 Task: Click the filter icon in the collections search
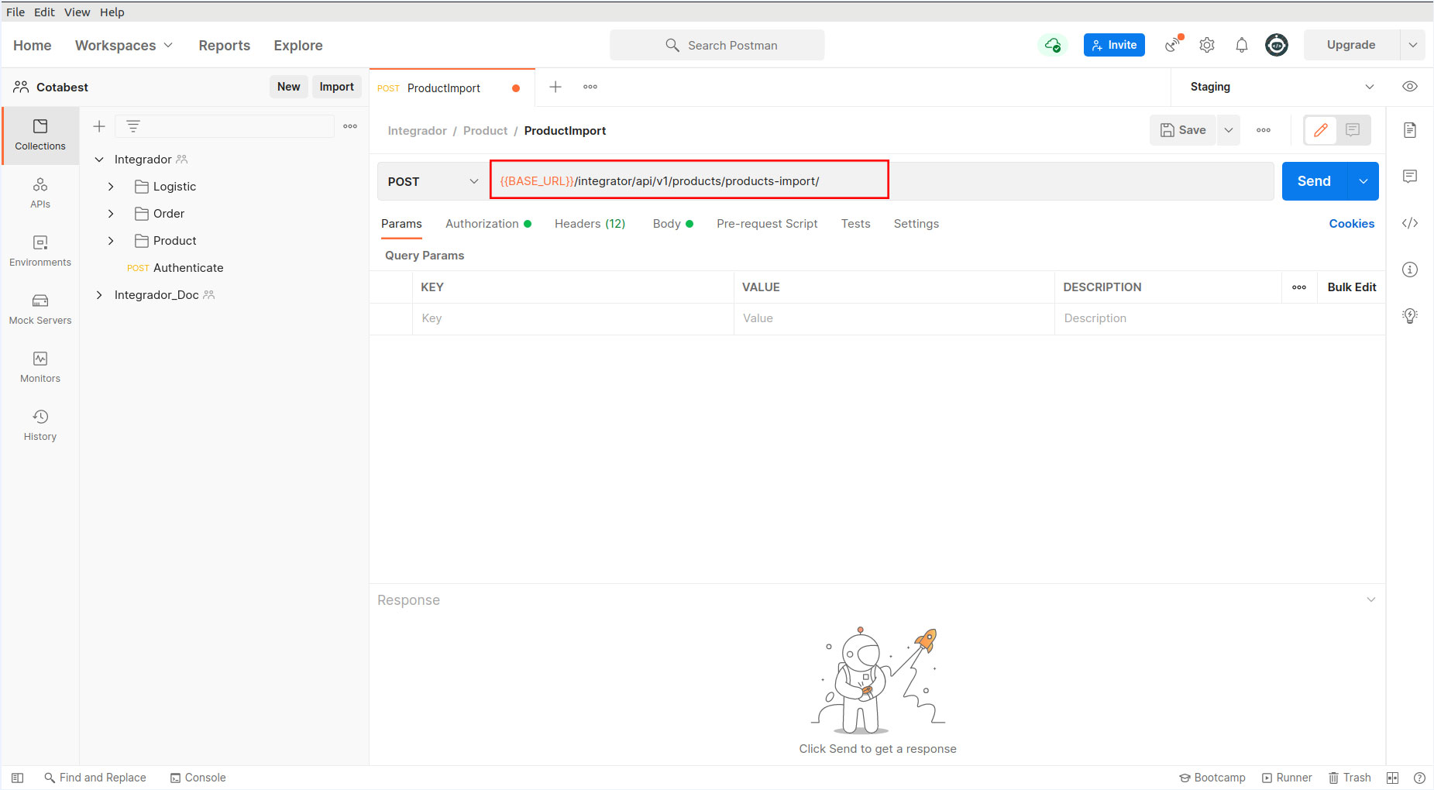coord(133,126)
